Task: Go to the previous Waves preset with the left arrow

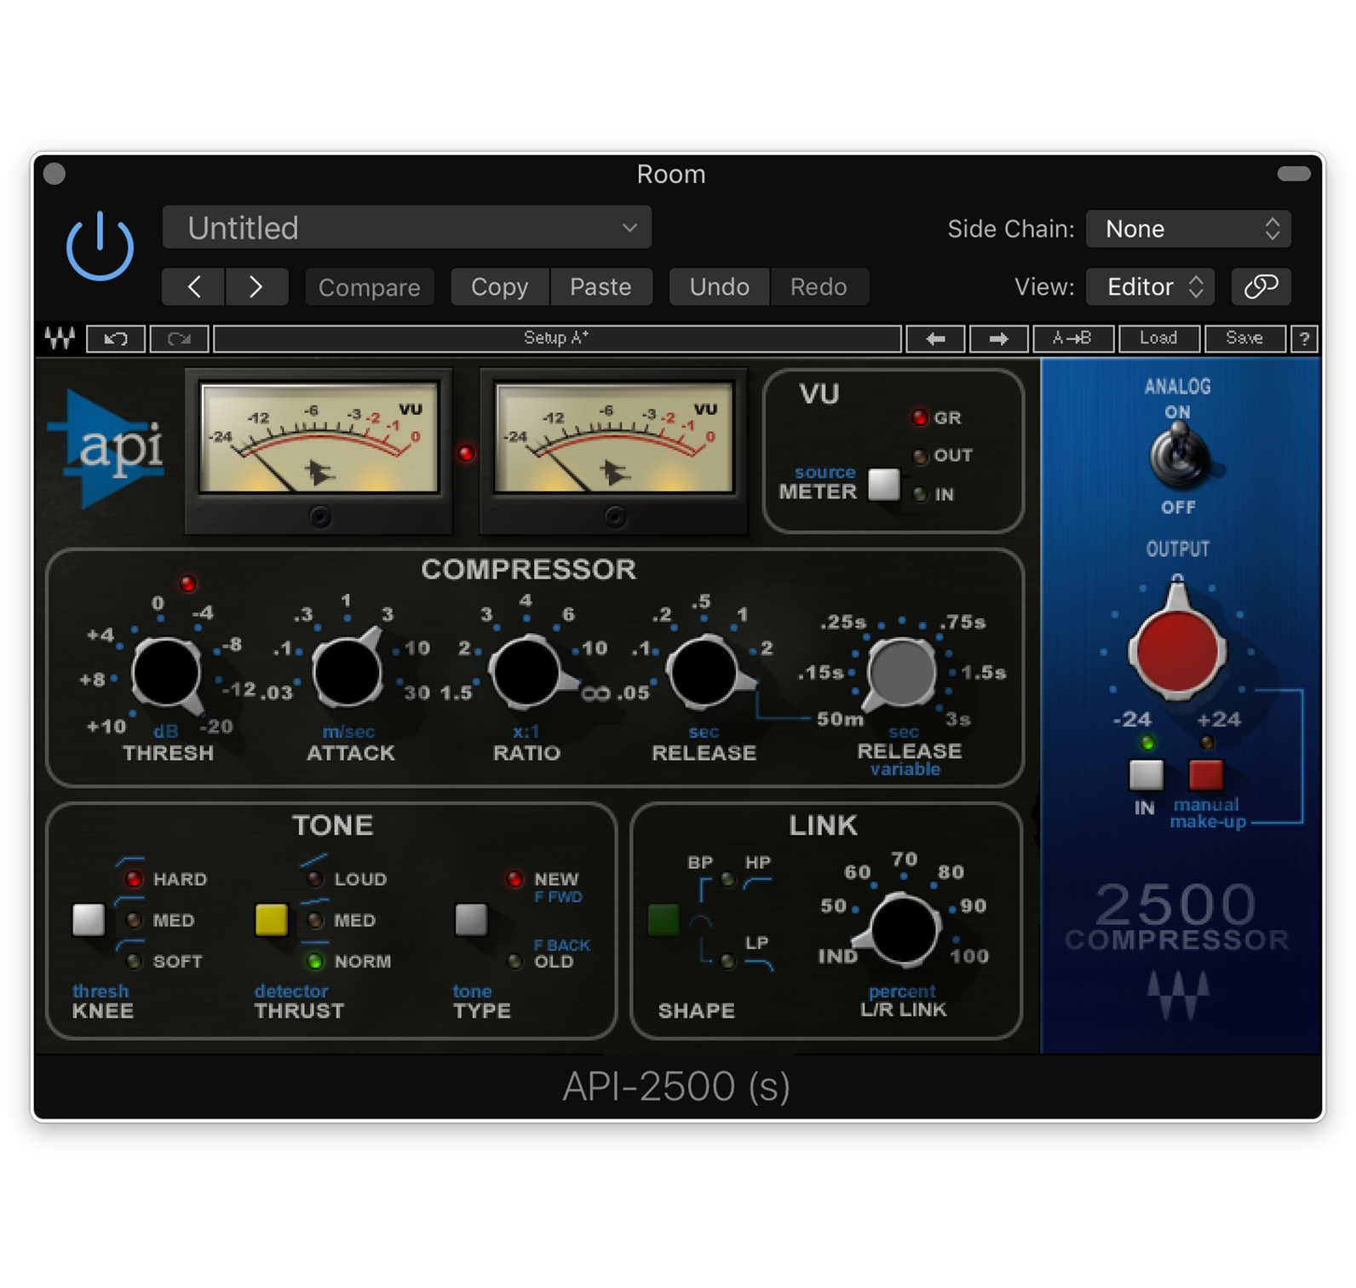Action: (935, 338)
